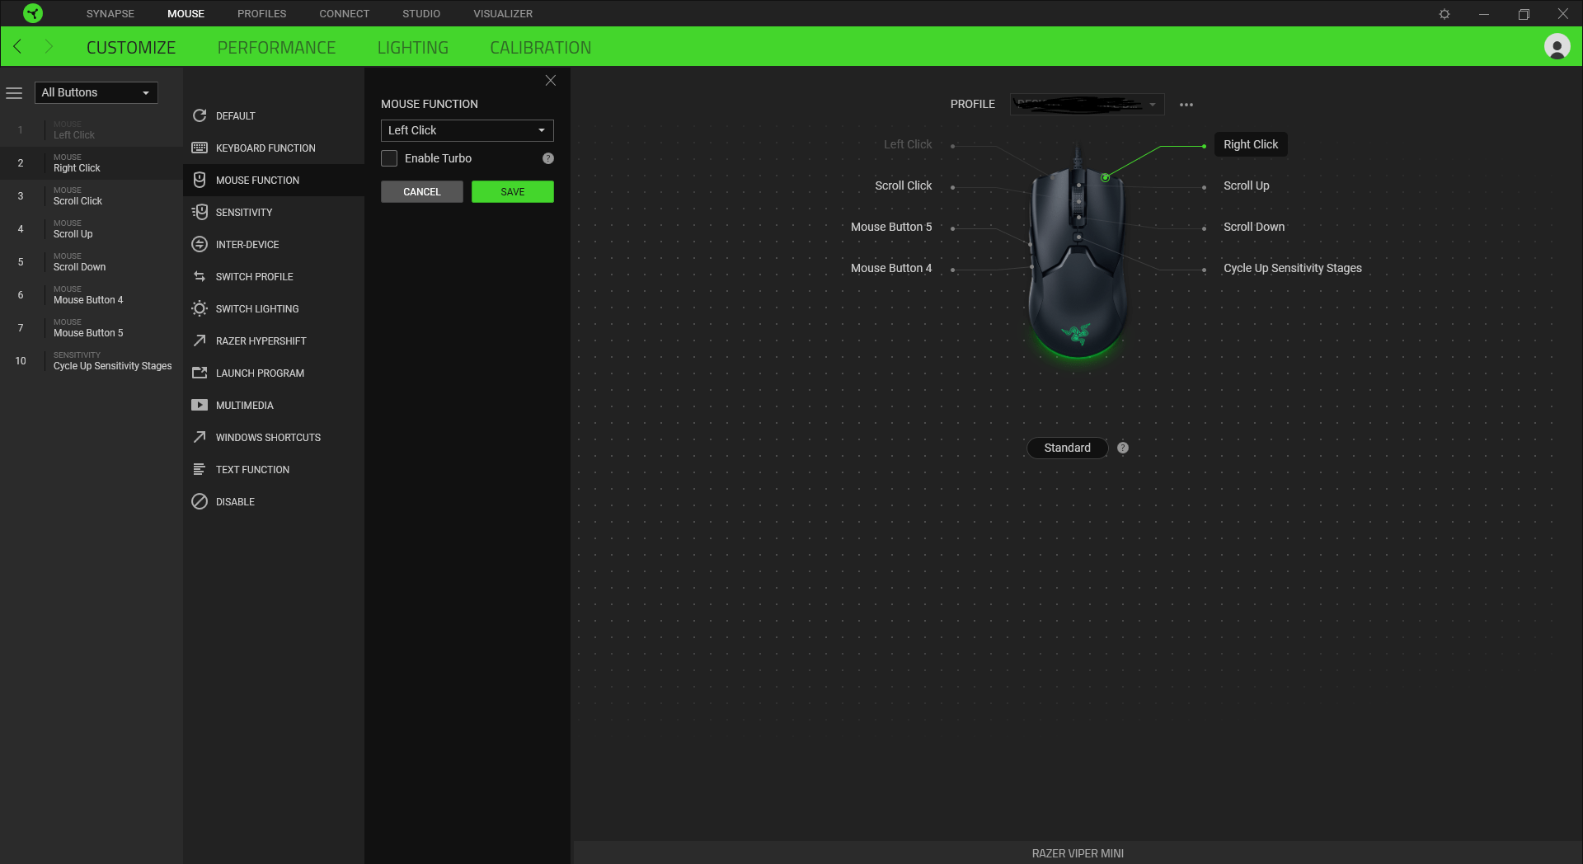Select Mouse Button 4 label on diagram
The width and height of the screenshot is (1583, 864).
pyautogui.click(x=891, y=268)
